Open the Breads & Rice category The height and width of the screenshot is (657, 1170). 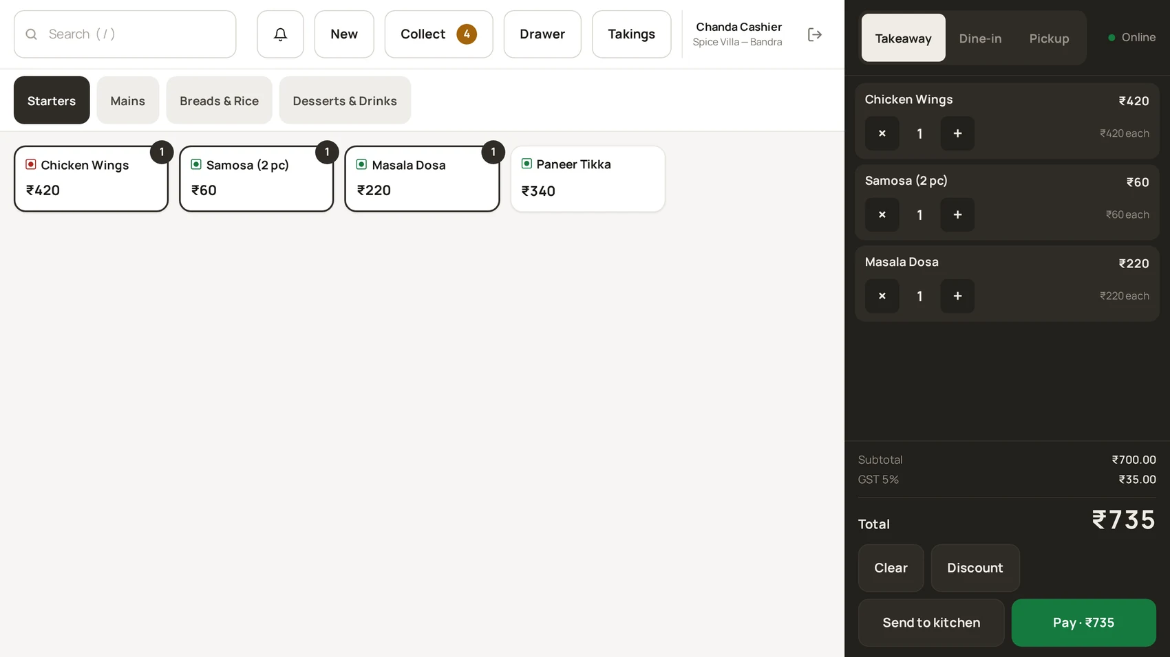point(220,100)
